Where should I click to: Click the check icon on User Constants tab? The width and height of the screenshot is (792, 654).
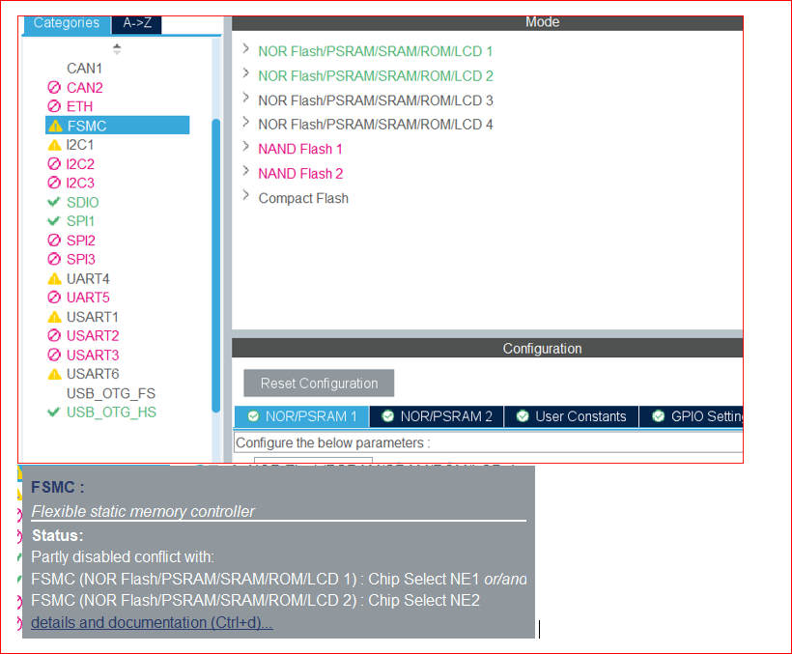click(523, 416)
